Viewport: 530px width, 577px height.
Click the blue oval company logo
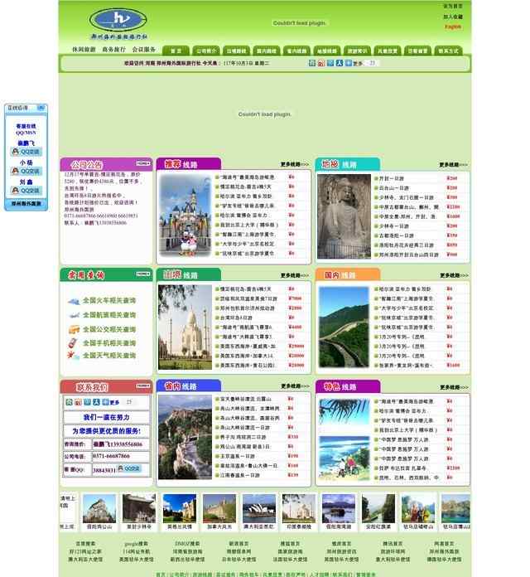pyautogui.click(x=118, y=20)
